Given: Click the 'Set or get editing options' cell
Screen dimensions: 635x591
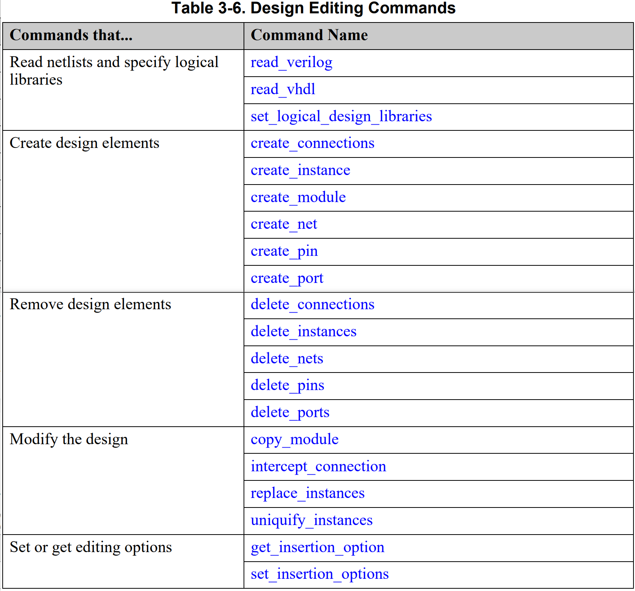Looking at the screenshot, I should tap(123, 561).
